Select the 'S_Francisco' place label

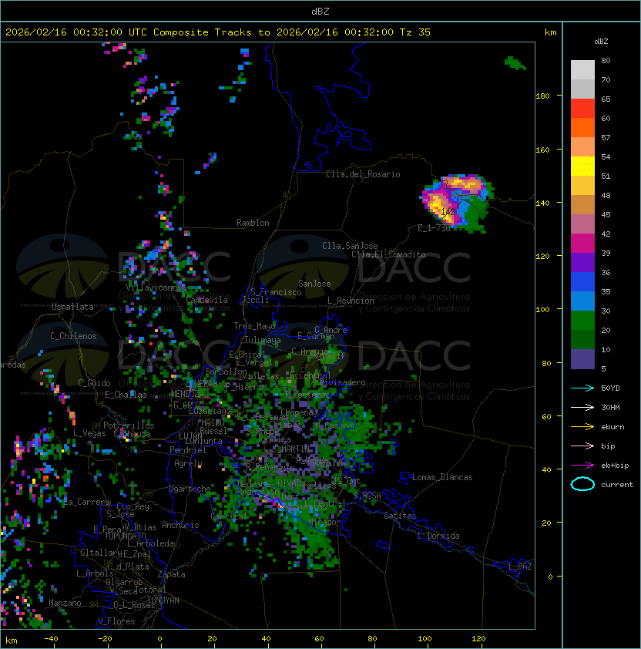(x=276, y=292)
